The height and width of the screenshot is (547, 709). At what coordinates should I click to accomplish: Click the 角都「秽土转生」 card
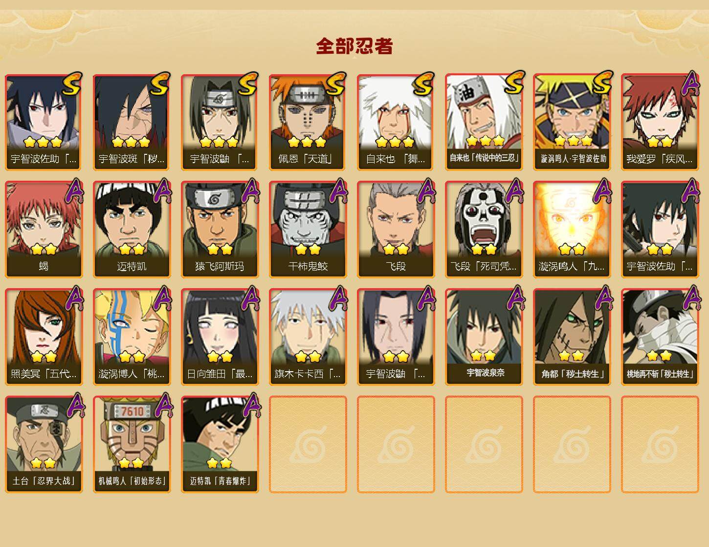pyautogui.click(x=572, y=337)
